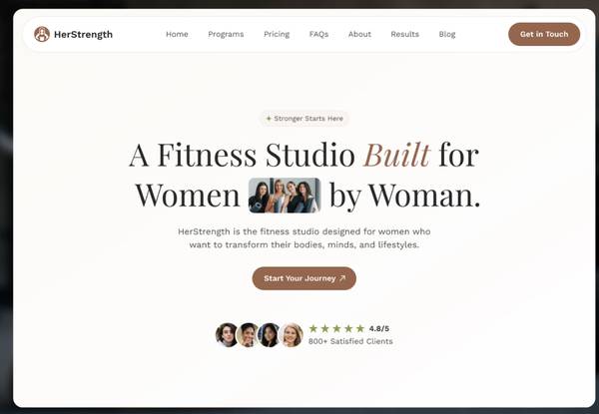Screen dimensions: 599x414
Task: Click the Start Your Journey button
Action: 304,278
